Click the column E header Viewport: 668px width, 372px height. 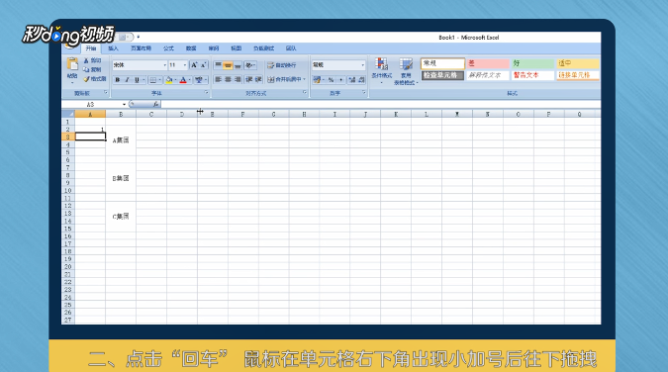pyautogui.click(x=212, y=114)
